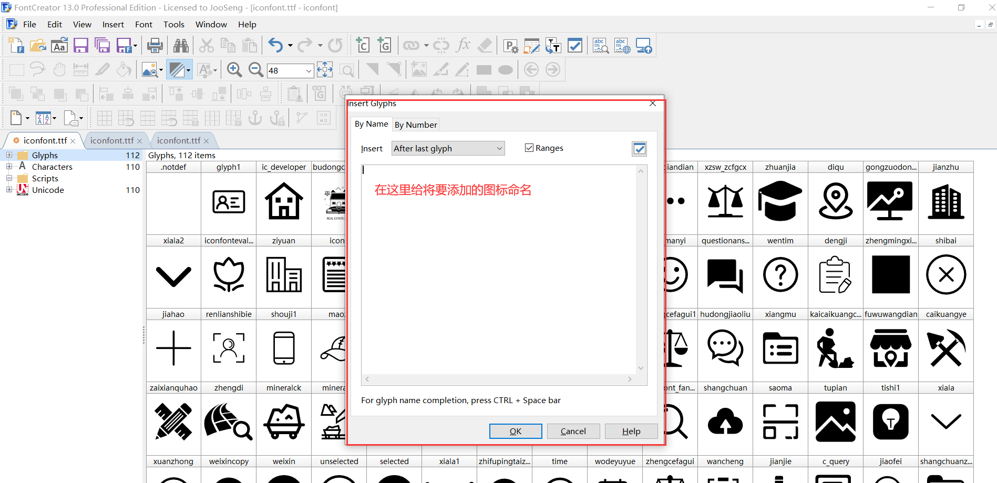Click the text area's horizontal scrollbar
997x483 pixels.
pos(499,379)
